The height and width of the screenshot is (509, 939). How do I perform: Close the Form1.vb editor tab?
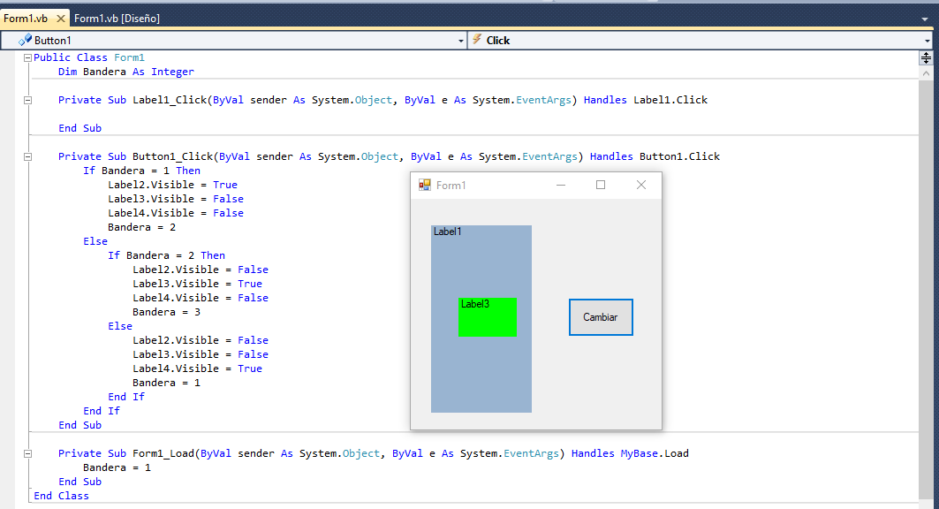[x=60, y=19]
